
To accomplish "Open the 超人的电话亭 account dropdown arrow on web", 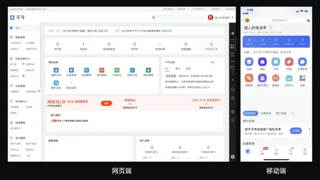I will click(232, 17).
